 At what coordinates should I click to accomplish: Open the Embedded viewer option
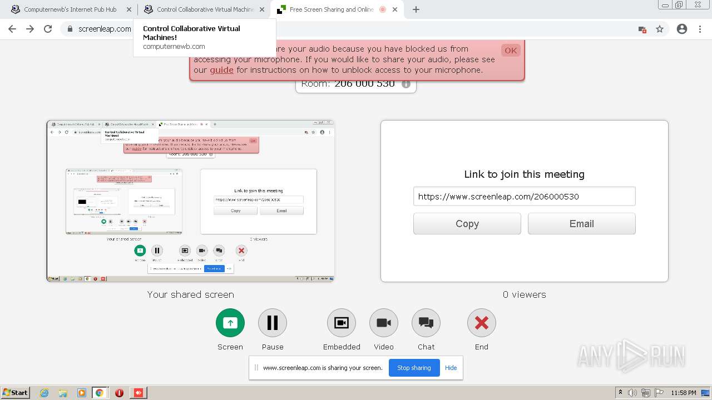point(342,323)
